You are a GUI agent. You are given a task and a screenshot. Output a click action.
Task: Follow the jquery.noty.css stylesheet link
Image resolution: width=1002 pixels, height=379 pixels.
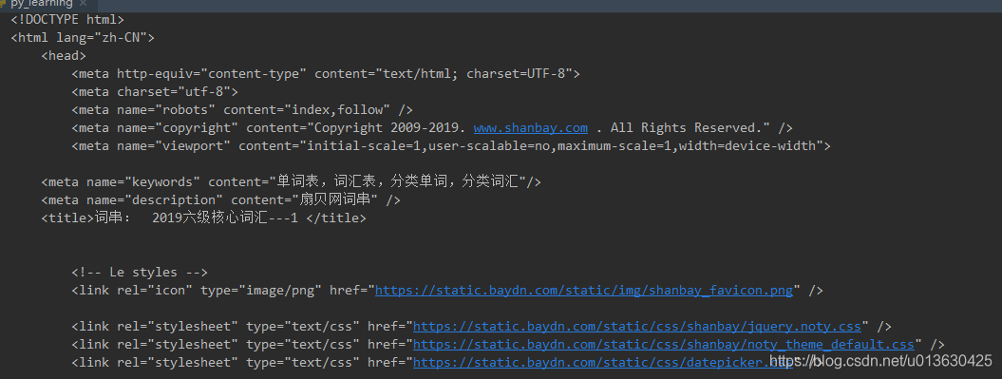click(x=637, y=327)
